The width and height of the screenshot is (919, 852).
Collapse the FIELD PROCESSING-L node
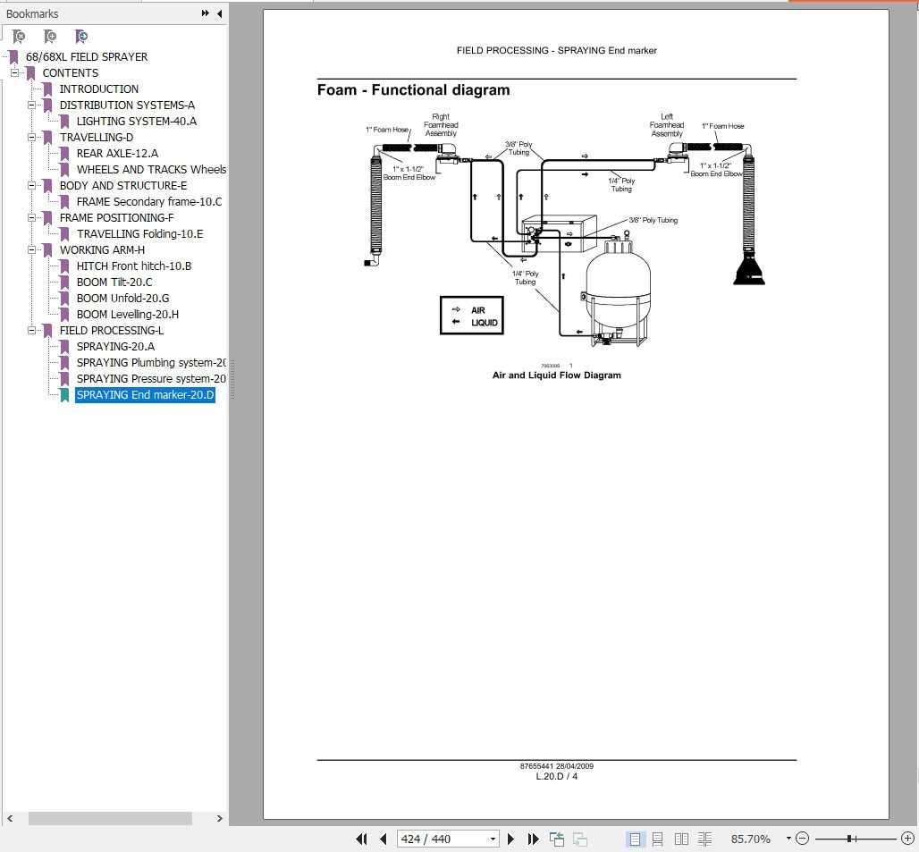[31, 331]
